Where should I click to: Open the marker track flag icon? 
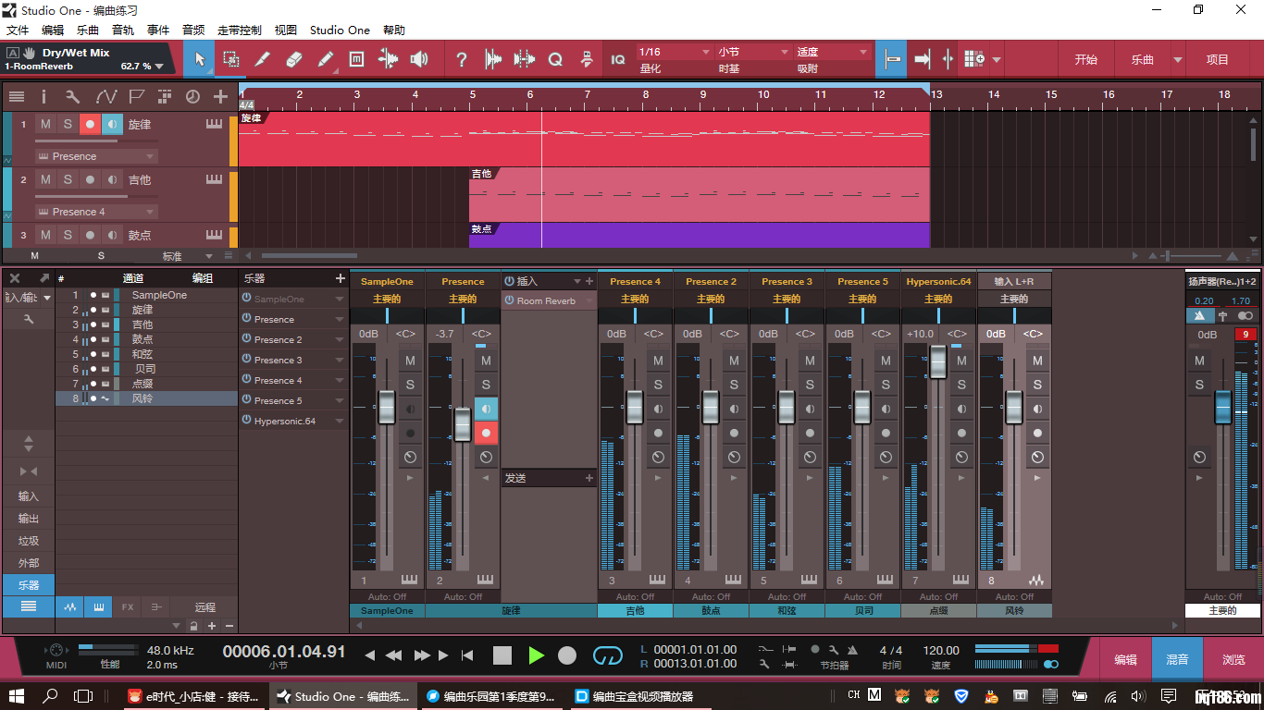click(x=136, y=96)
